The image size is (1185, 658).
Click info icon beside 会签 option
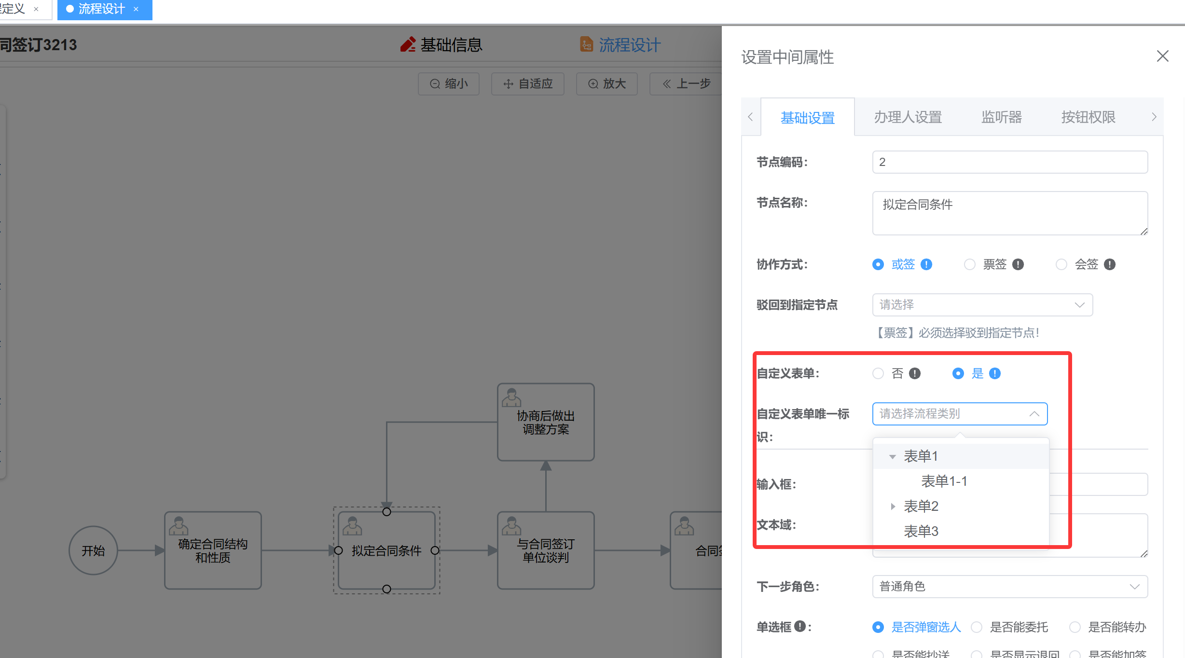(x=1109, y=264)
